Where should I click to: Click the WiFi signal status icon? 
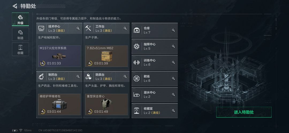pyautogui.click(x=21, y=130)
